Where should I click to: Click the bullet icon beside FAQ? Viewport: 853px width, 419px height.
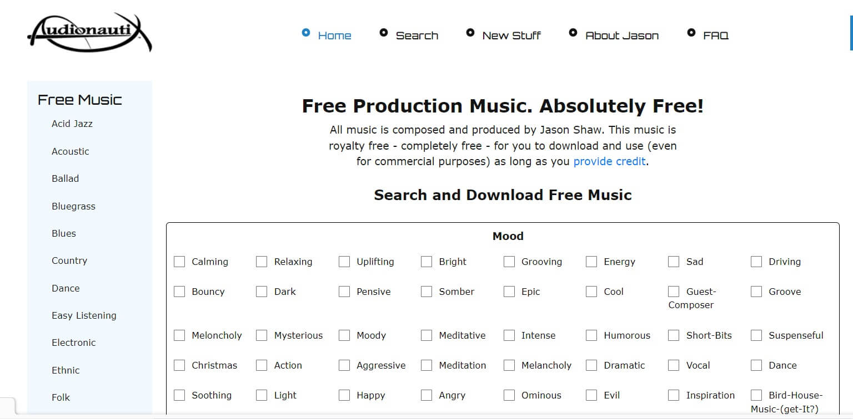[690, 33]
